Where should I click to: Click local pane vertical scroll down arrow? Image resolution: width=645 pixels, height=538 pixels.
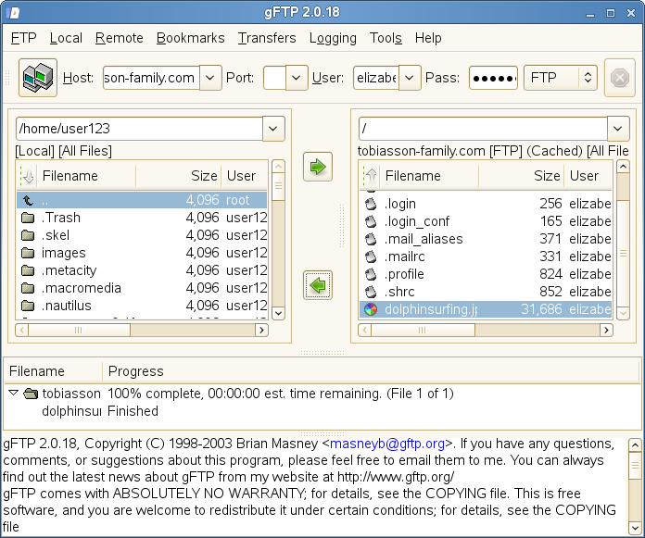[x=279, y=313]
